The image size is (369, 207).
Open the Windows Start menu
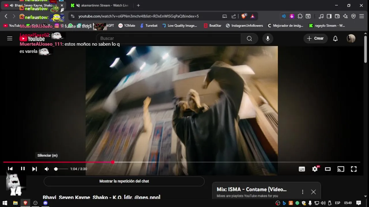5,203
